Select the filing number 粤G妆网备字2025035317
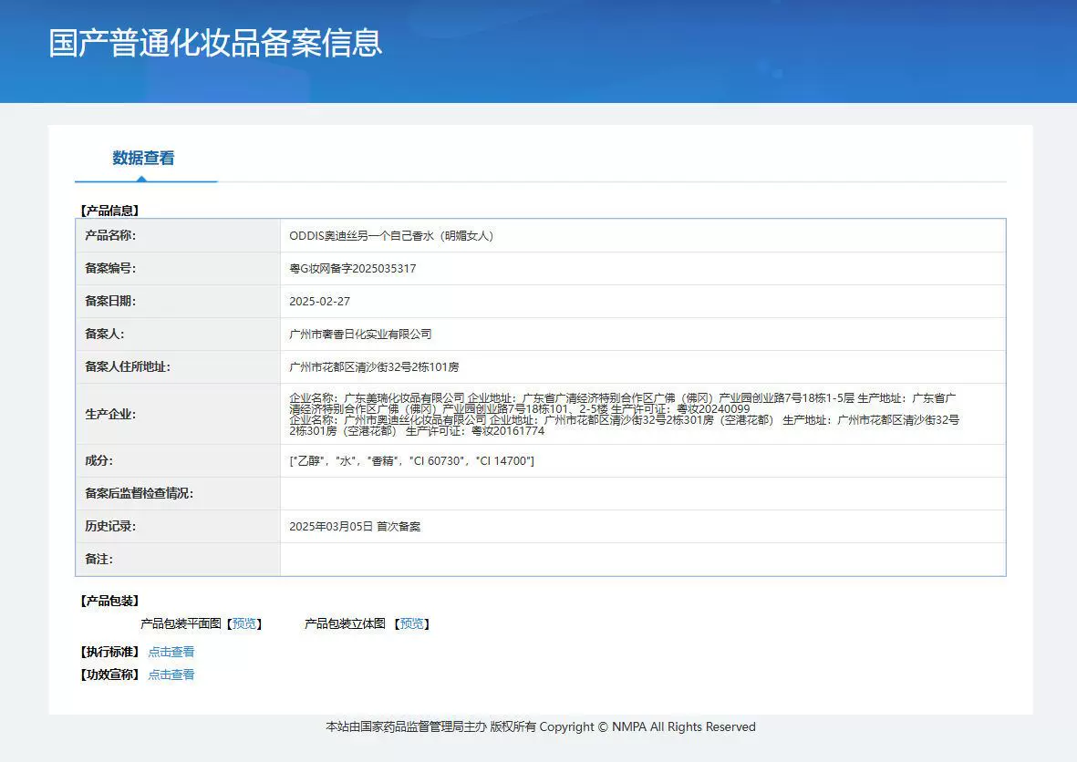 [x=352, y=268]
